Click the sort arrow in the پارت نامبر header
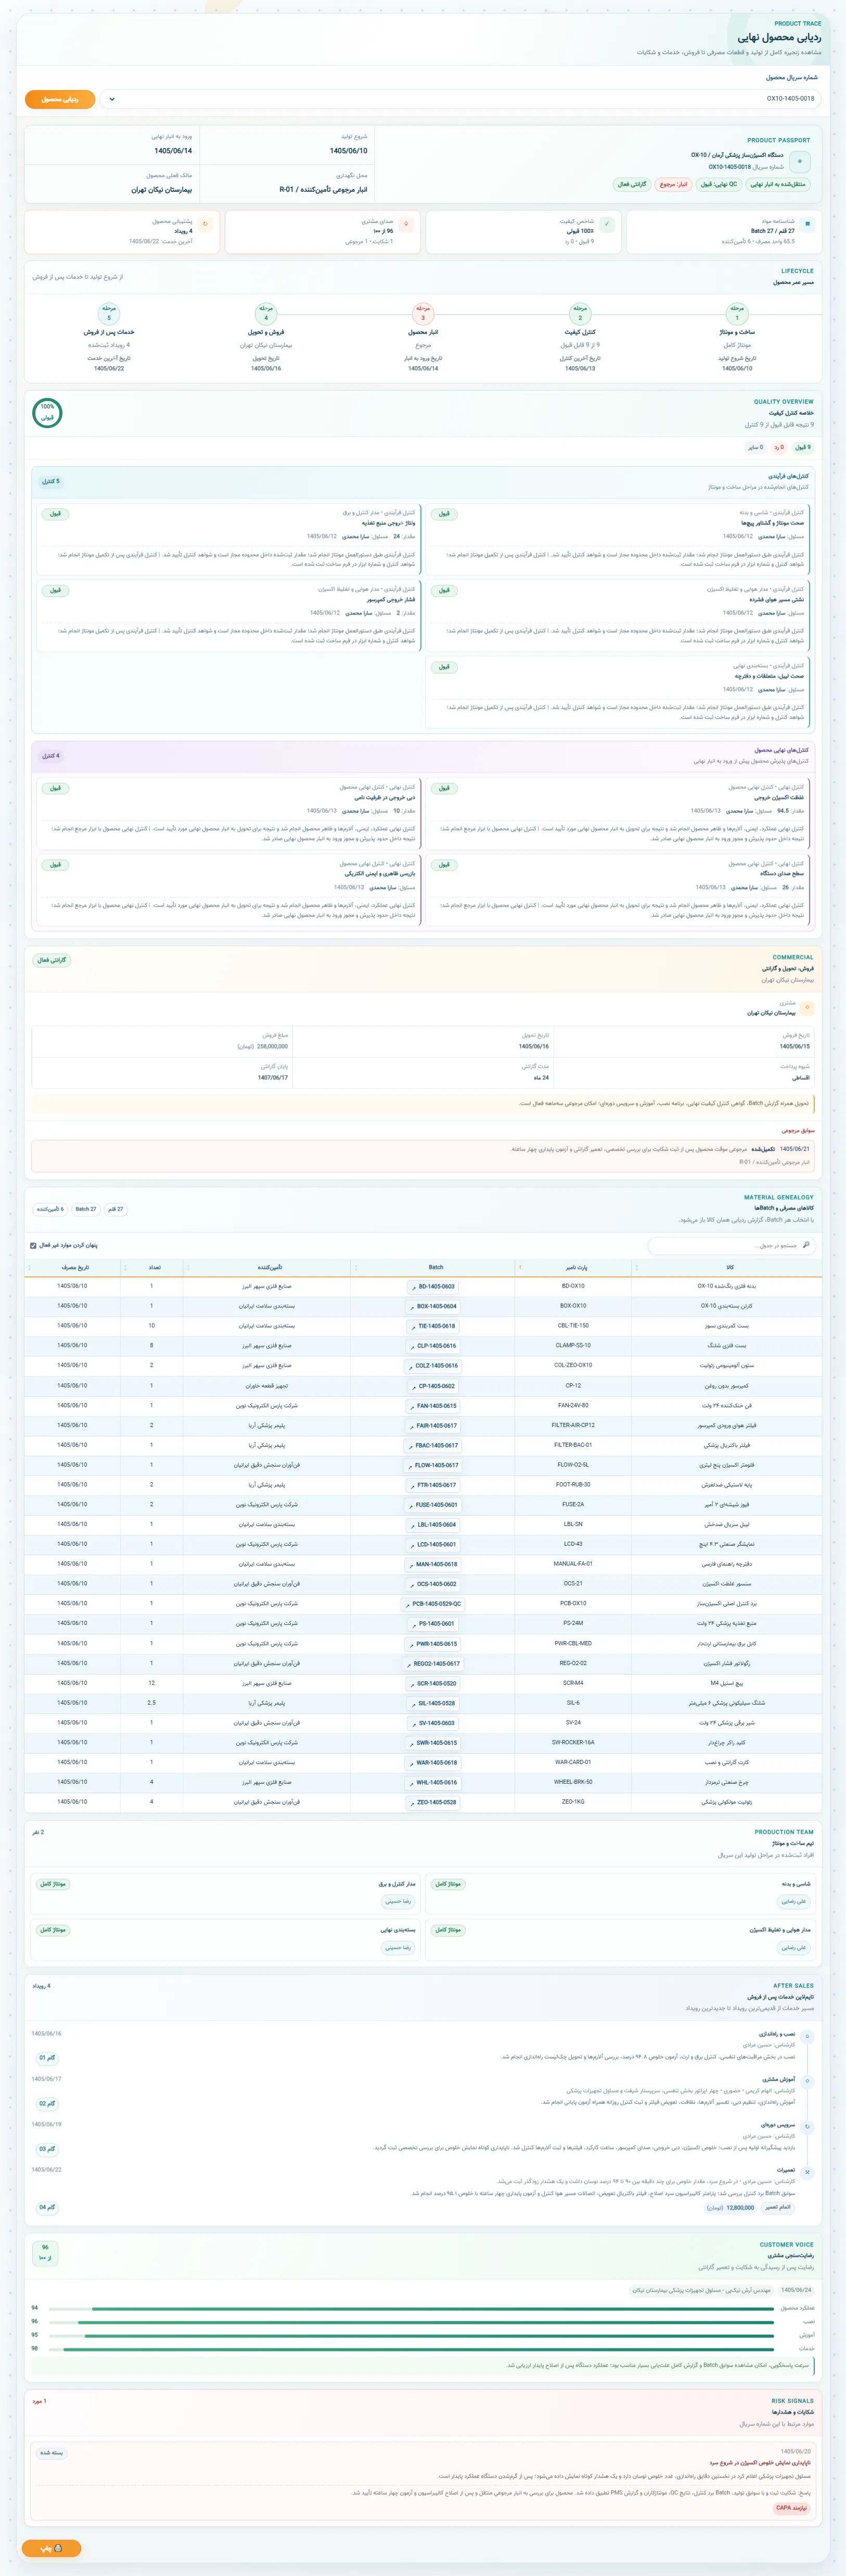Image resolution: width=846 pixels, height=2576 pixels. click(x=519, y=1267)
